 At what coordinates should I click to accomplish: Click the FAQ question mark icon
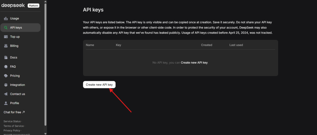[6, 67]
